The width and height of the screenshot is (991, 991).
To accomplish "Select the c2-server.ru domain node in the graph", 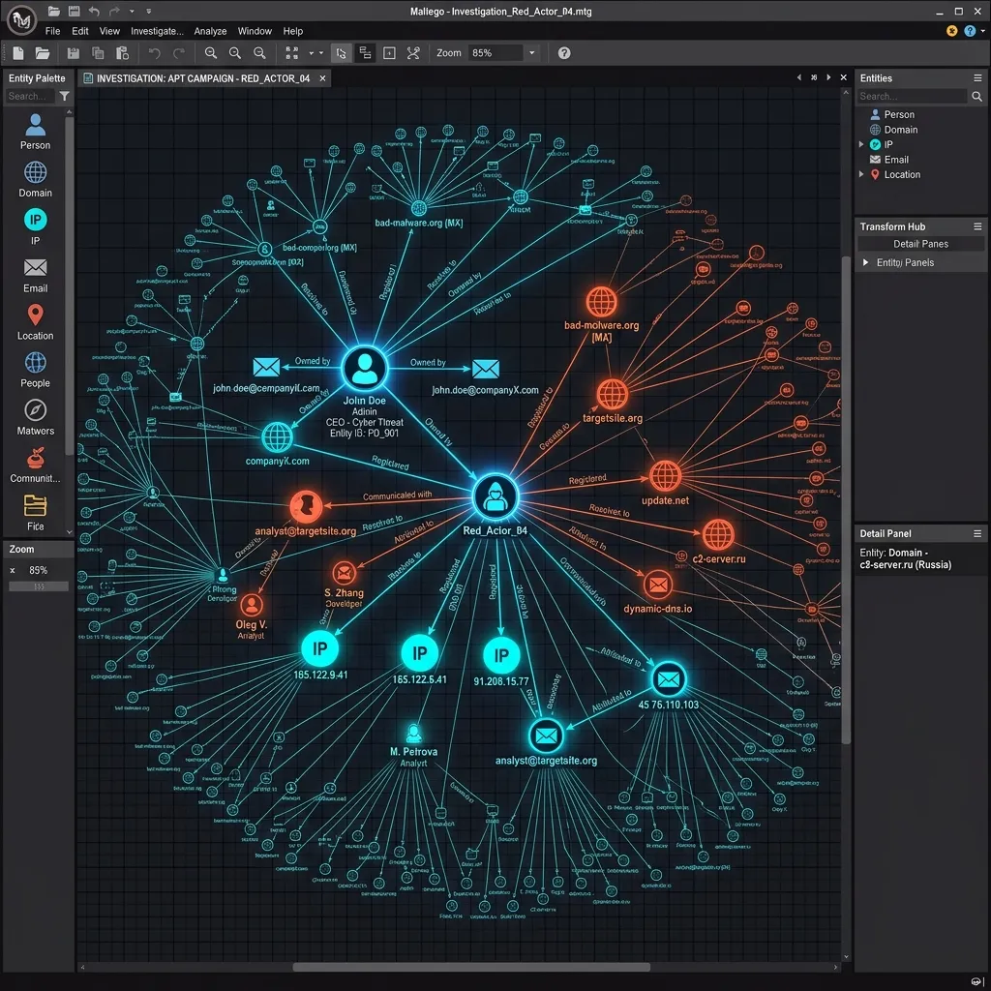I will tap(719, 534).
